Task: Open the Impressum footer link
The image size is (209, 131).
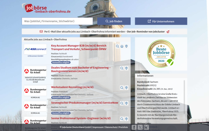Action: [x=98, y=127]
